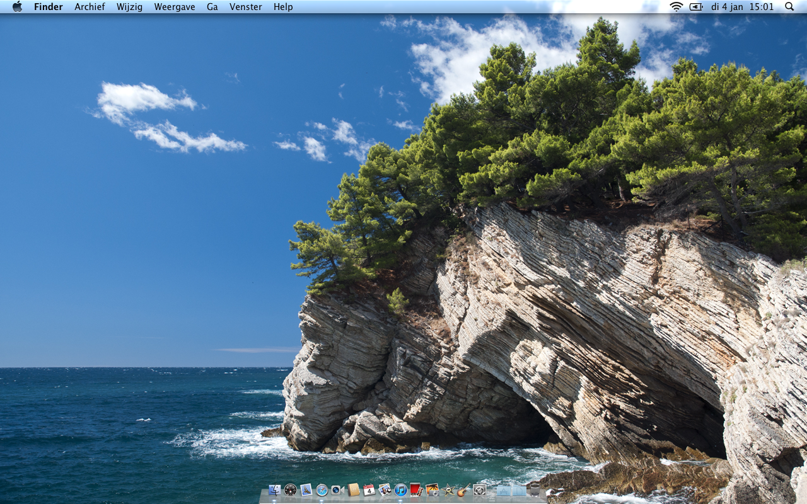The height and width of the screenshot is (504, 807).
Task: Open iCal calendar from the Dock
Action: pos(369,490)
